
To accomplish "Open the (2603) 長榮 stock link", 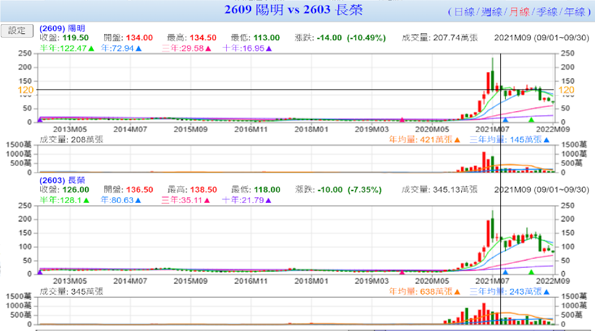I will coord(62,180).
